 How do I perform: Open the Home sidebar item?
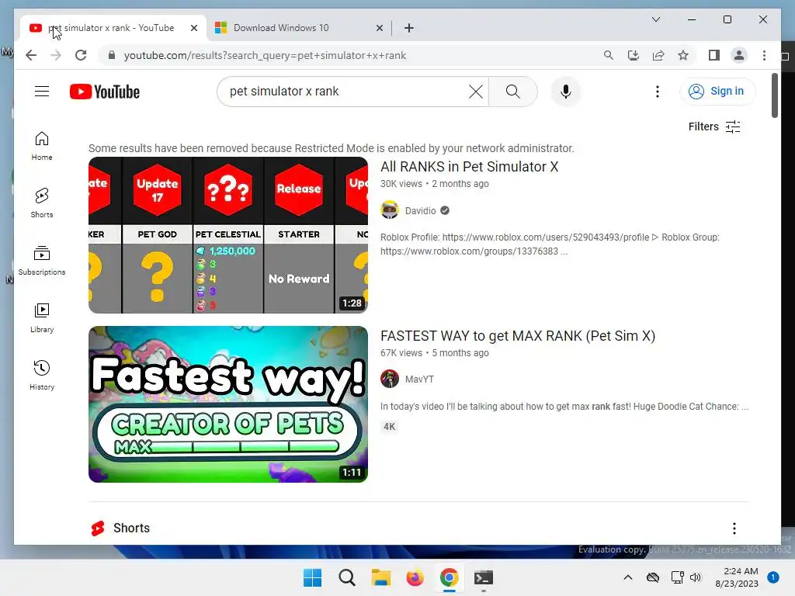[x=42, y=146]
